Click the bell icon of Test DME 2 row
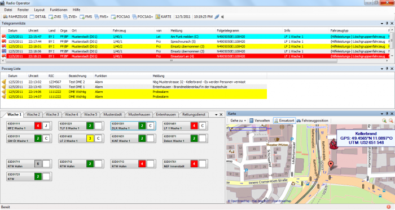395x210 pixels. coord(4,82)
